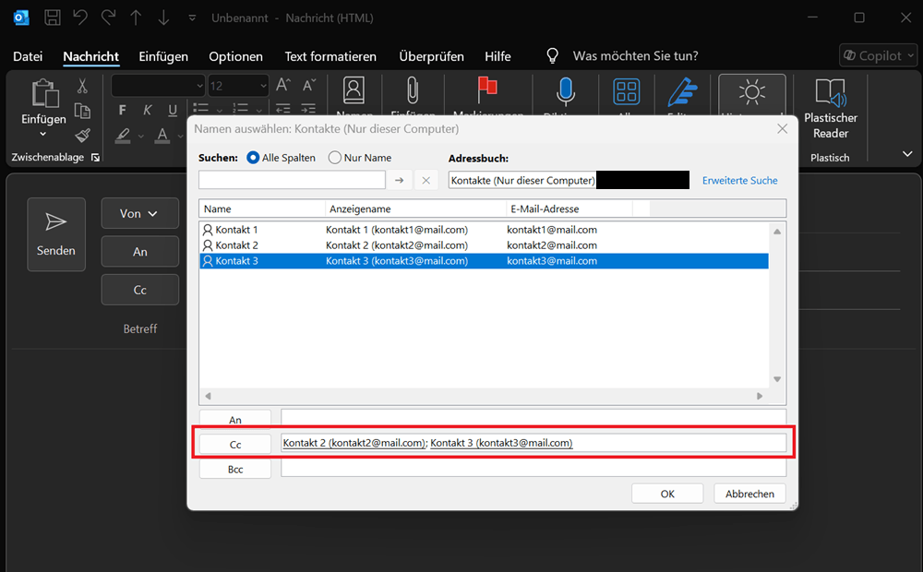This screenshot has height=572, width=923.
Task: Open the Überprüfen tab
Action: 431,56
